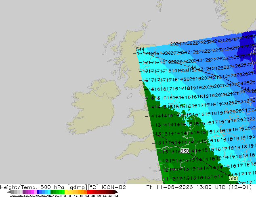Click the 'ICON-D2' model name

(113, 187)
